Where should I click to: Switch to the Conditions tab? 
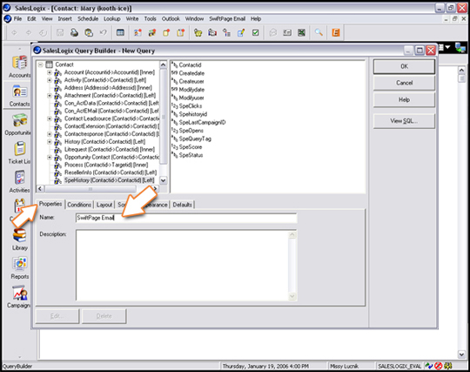coord(79,205)
